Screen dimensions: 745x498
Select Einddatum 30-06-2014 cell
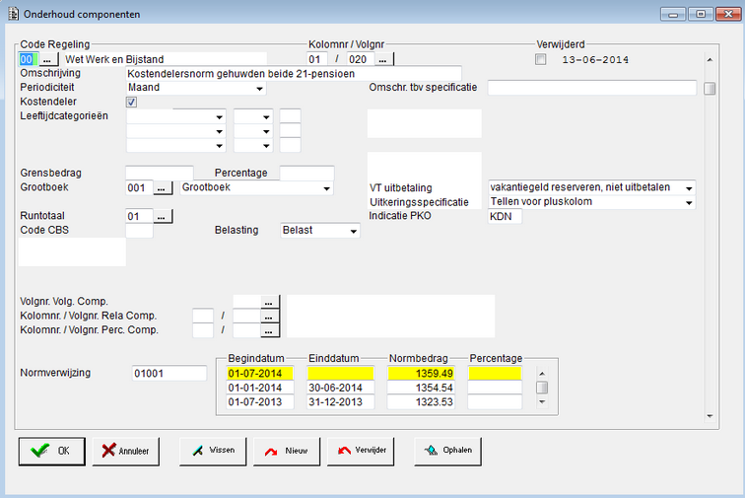pos(340,388)
